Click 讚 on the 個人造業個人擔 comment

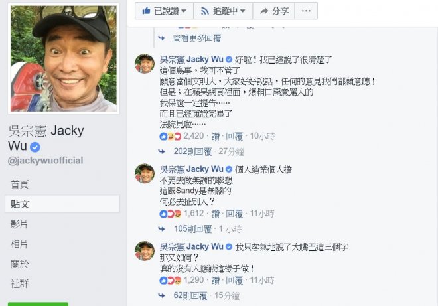(216, 214)
